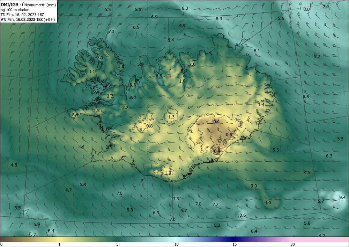Click the legend tick label 15
Viewport: 349px width, 247px height.
(235, 245)
